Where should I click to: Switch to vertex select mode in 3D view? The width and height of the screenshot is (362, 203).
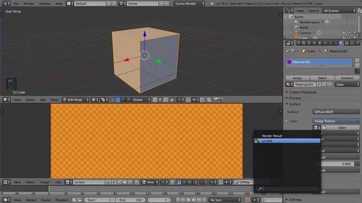click(155, 100)
